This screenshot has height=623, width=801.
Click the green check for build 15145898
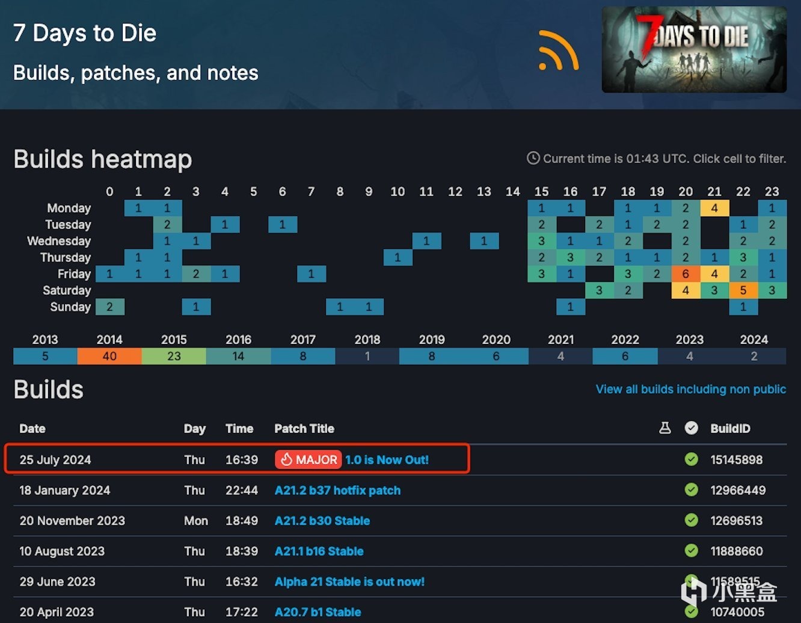pos(692,459)
